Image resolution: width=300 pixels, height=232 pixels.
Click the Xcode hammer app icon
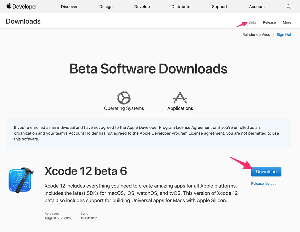21,180
